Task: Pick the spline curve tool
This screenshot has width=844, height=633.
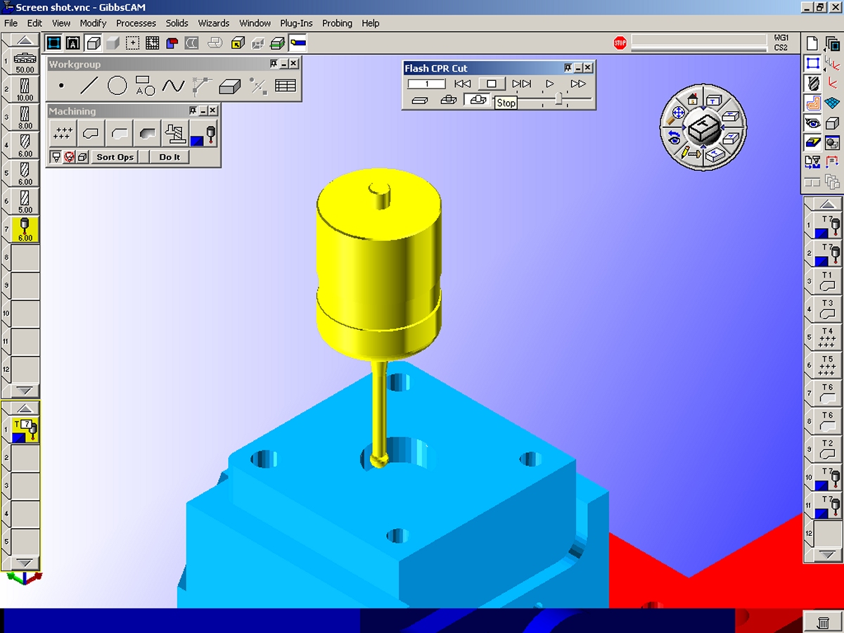Action: [x=173, y=87]
